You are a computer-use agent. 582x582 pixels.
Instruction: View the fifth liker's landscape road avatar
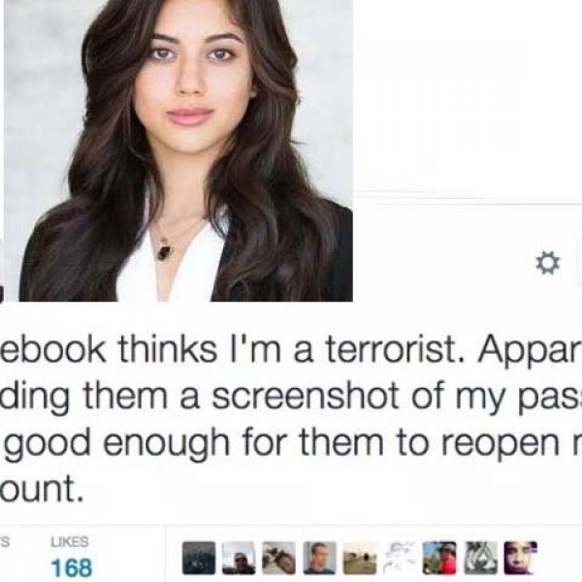point(360,558)
